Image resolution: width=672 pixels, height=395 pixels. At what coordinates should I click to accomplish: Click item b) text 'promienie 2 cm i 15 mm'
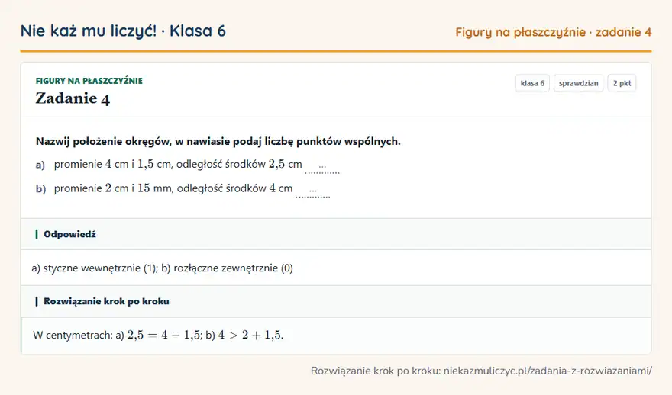[113, 188]
